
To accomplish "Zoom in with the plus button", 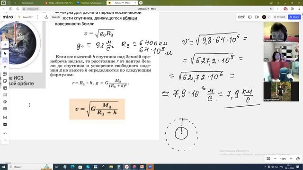I will coord(291,159).
